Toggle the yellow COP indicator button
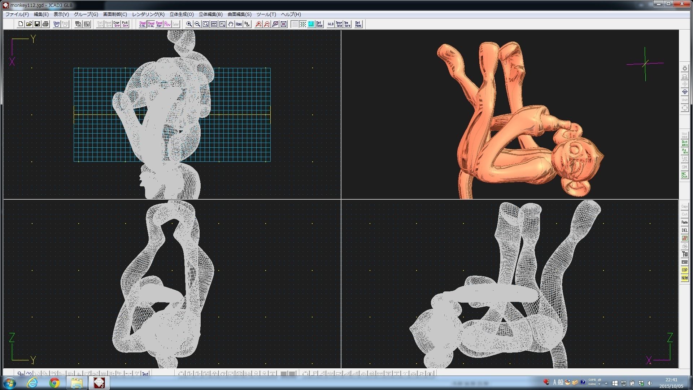The height and width of the screenshot is (390, 693). click(684, 270)
